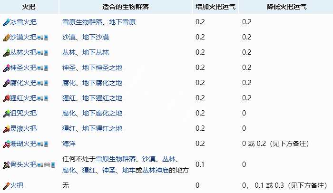333x193 pixels.
Task: Follow the 地下神圣之地 biome link
Action: pos(102,68)
